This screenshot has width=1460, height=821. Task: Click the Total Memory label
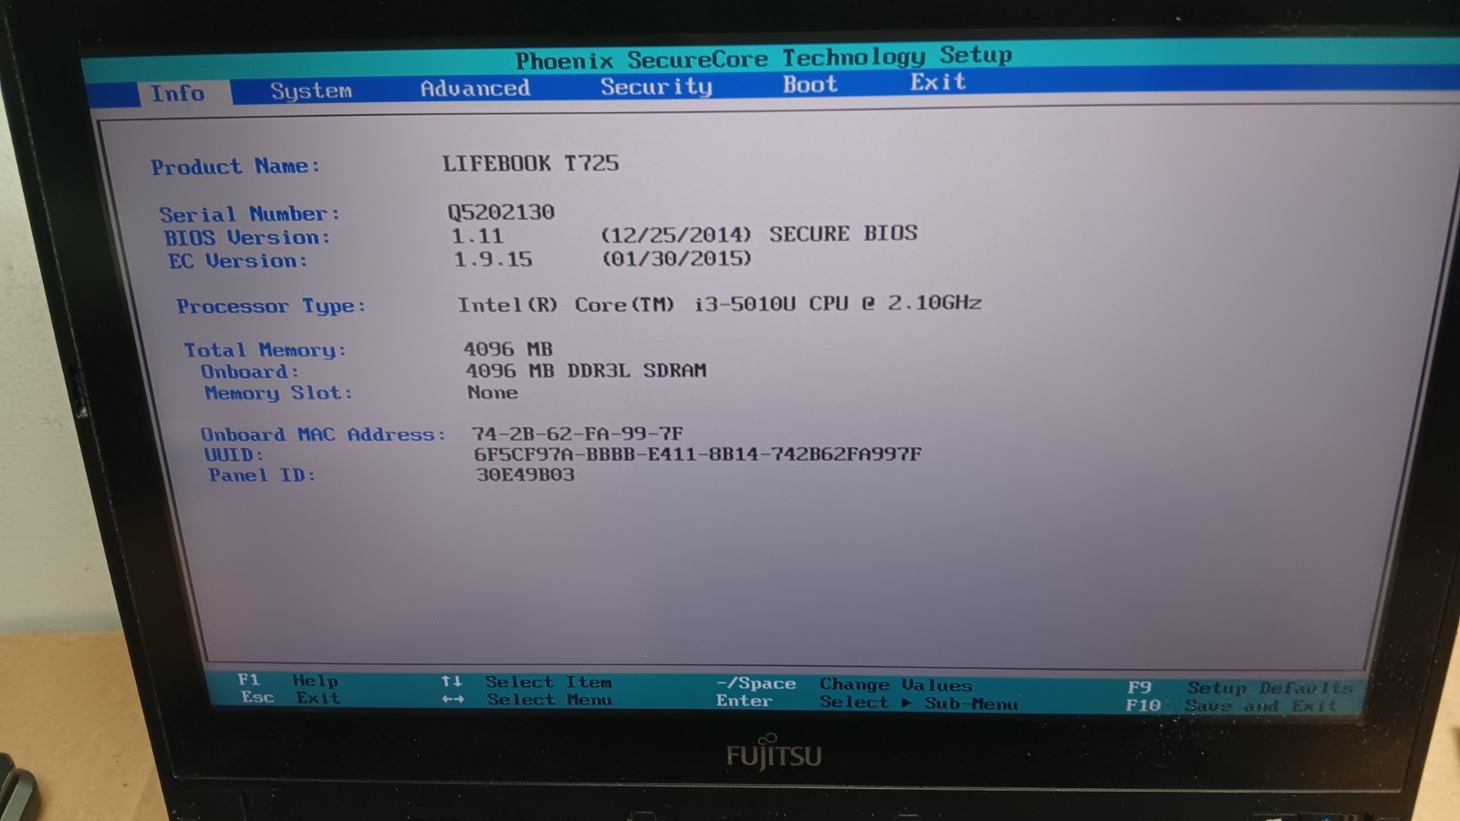click(266, 350)
